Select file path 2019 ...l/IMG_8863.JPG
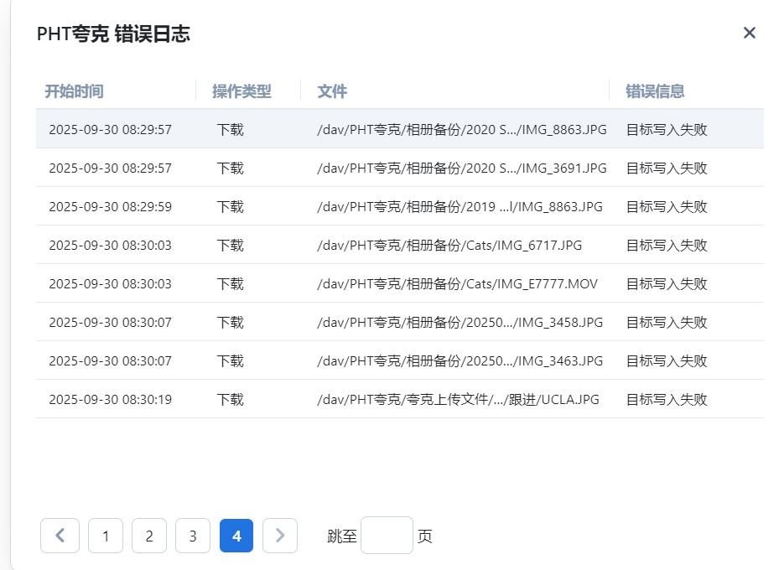Image resolution: width=779 pixels, height=570 pixels. pos(460,206)
